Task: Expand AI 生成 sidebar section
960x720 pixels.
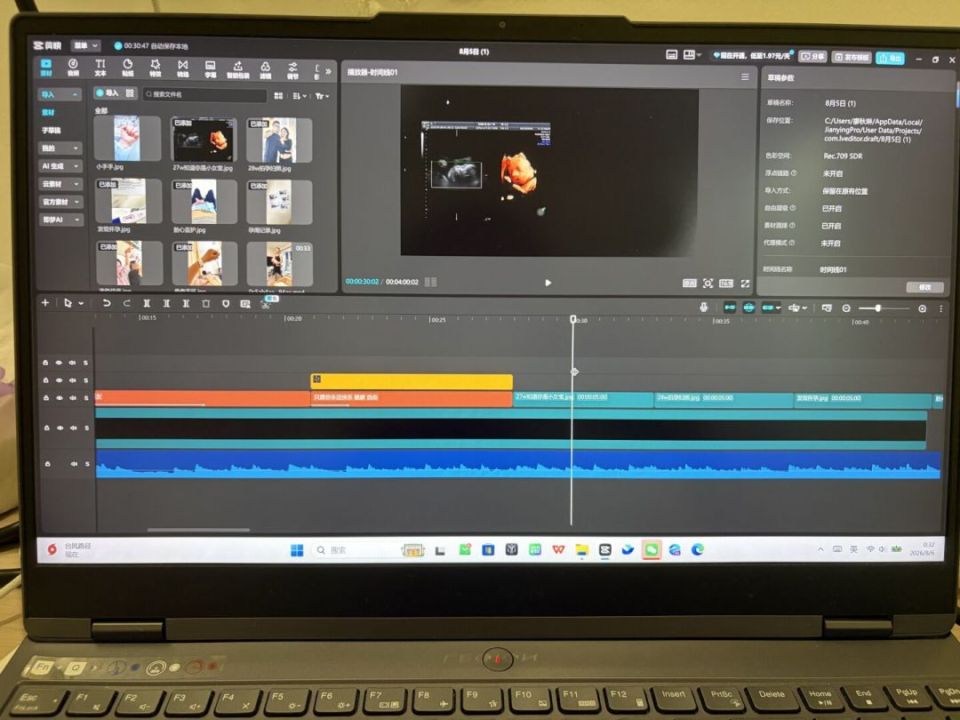Action: click(x=60, y=165)
